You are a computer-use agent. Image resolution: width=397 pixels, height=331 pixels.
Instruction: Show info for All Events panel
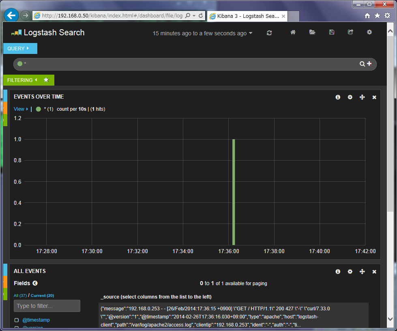(x=338, y=271)
